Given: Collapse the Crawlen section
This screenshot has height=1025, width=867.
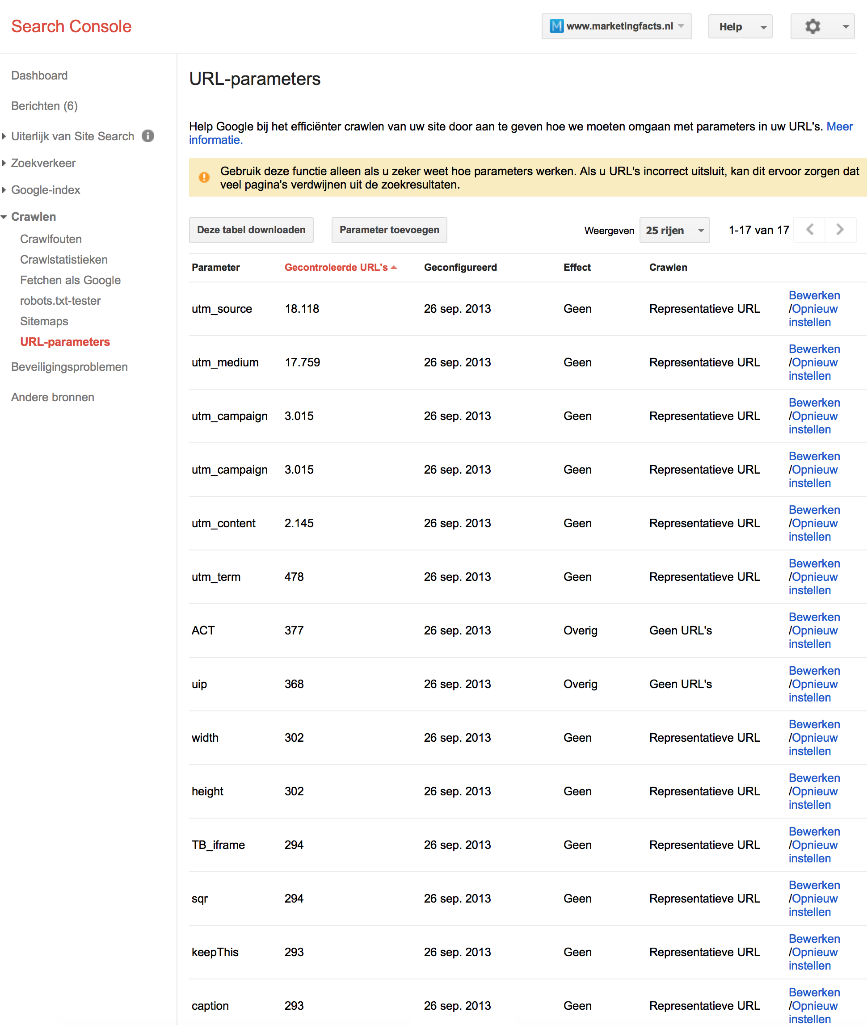Looking at the screenshot, I should coord(34,217).
